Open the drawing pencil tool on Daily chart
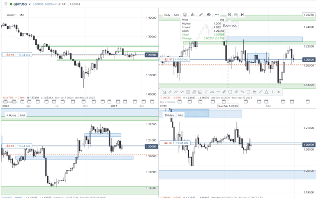 [201, 15]
